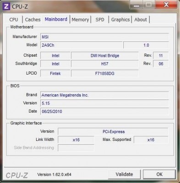
Task: Switch to the CPU tab
Action: pyautogui.click(x=14, y=20)
